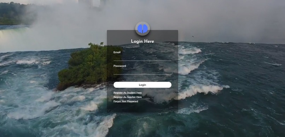This screenshot has width=285, height=137.
Task: Open the Register As Teacher Here link
Action: click(x=128, y=97)
